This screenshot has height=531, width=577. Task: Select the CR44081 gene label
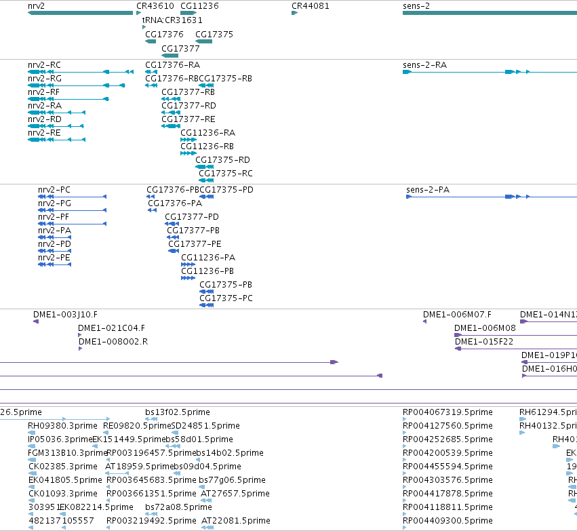[x=311, y=6]
